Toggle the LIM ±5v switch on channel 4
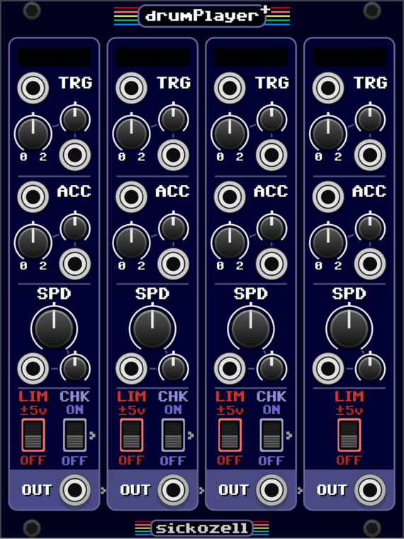Image resolution: width=404 pixels, height=539 pixels. (x=349, y=435)
